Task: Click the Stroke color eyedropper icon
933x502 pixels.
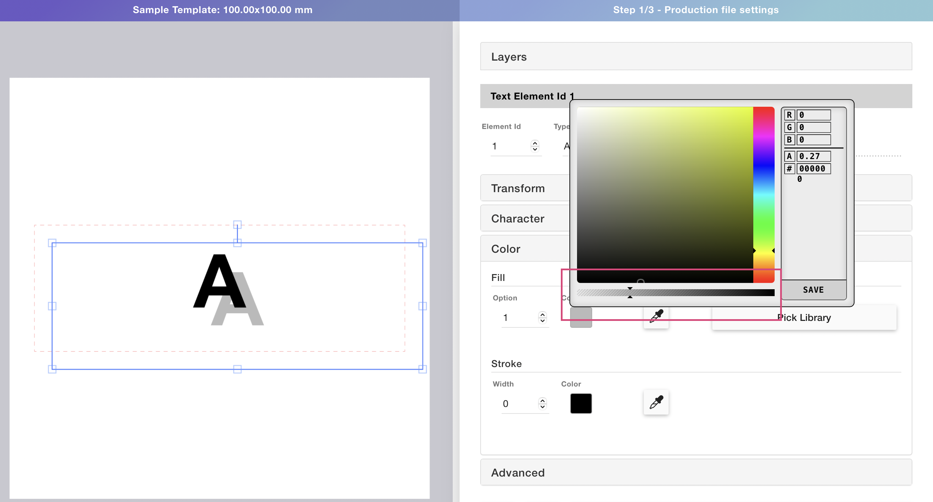Action: [656, 402]
